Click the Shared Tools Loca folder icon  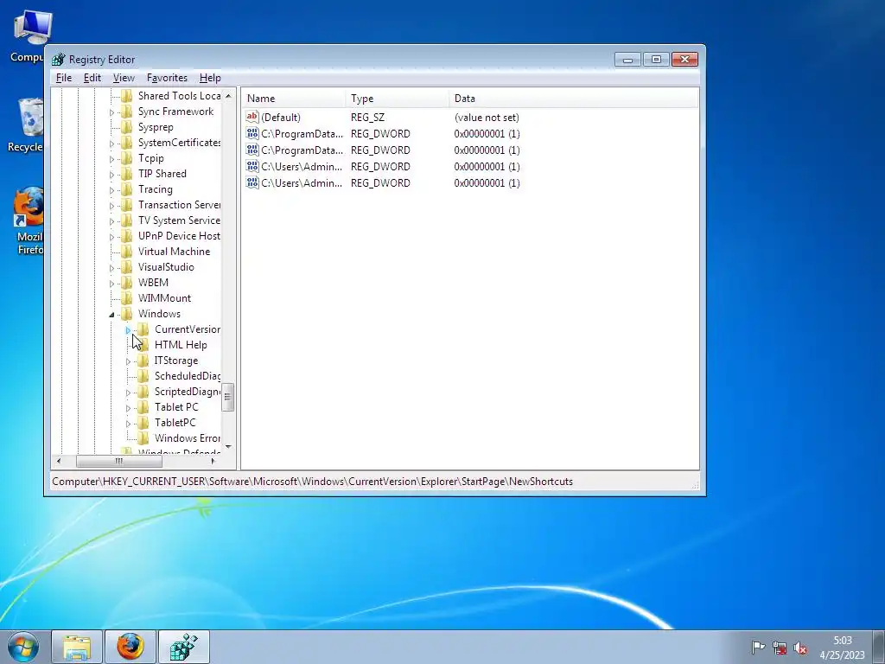pyautogui.click(x=127, y=96)
